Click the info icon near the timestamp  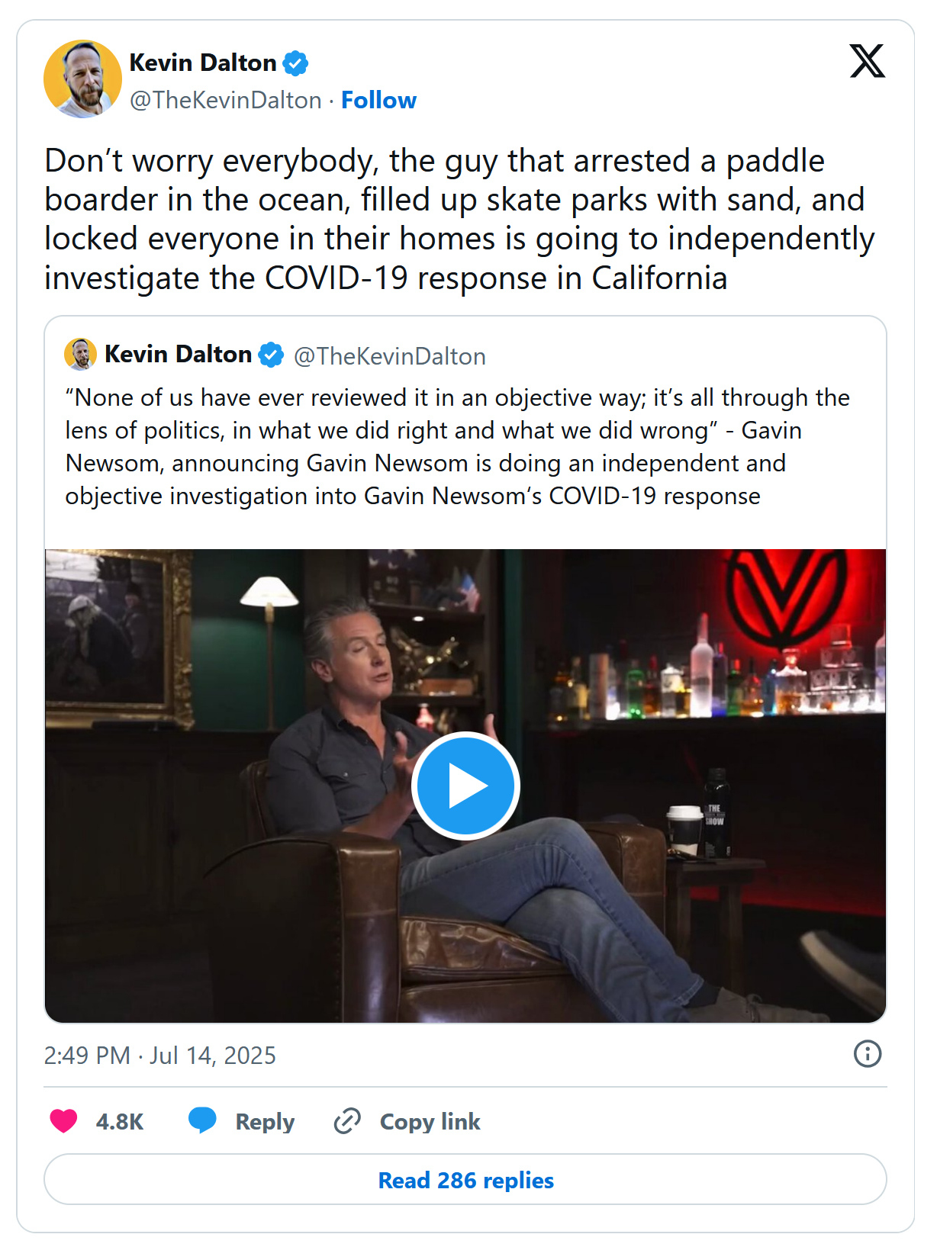(867, 1054)
